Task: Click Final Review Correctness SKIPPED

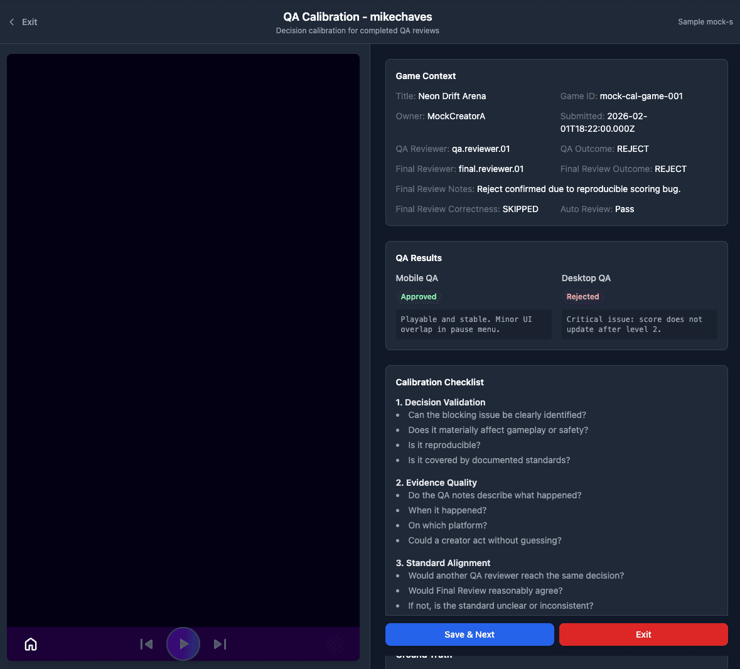Action: click(520, 209)
